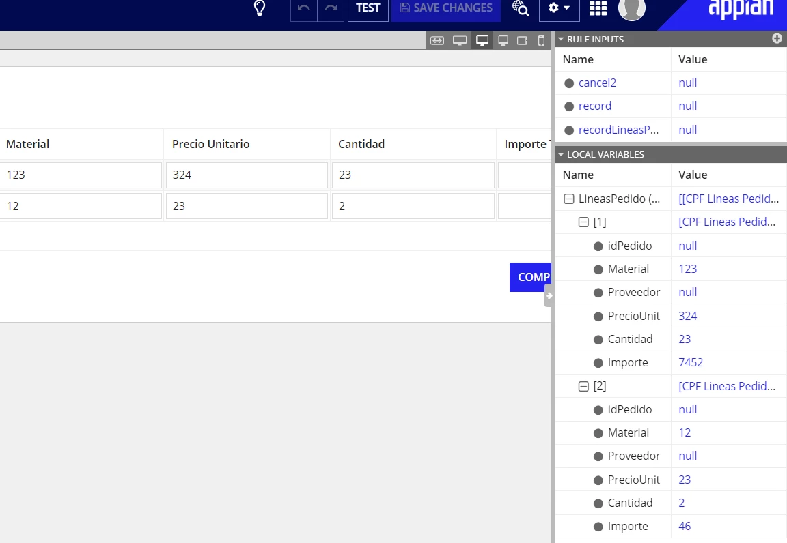Click the Precio Unitario field with 324
Screen dimensions: 787x543
(x=247, y=175)
